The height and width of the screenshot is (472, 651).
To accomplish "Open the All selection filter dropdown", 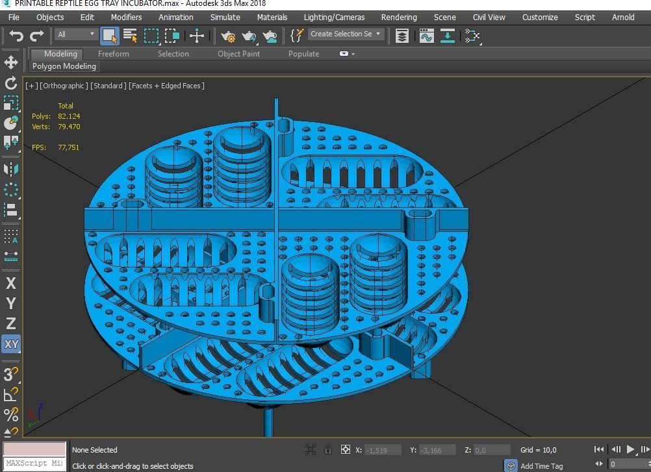I will coord(76,34).
